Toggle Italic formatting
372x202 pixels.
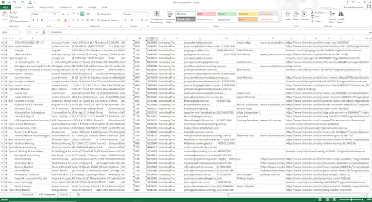[x=38, y=20]
